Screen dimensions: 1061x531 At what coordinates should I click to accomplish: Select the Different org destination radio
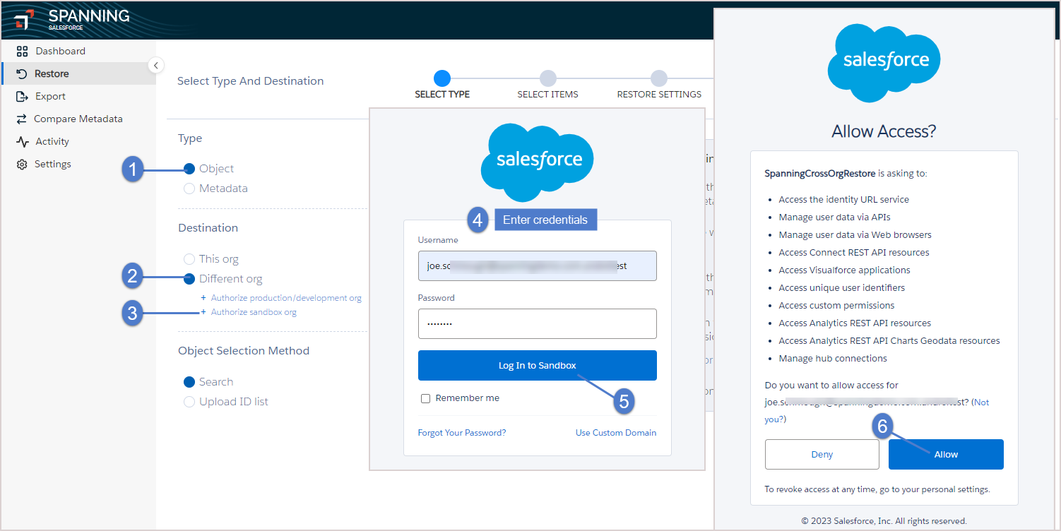(189, 279)
